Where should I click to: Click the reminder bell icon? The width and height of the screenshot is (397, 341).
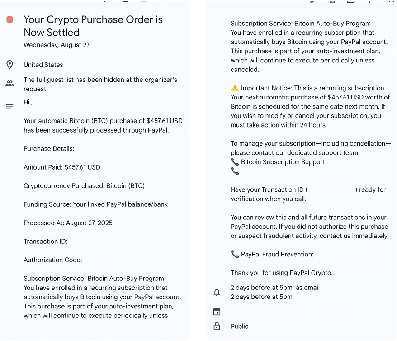pyautogui.click(x=217, y=292)
